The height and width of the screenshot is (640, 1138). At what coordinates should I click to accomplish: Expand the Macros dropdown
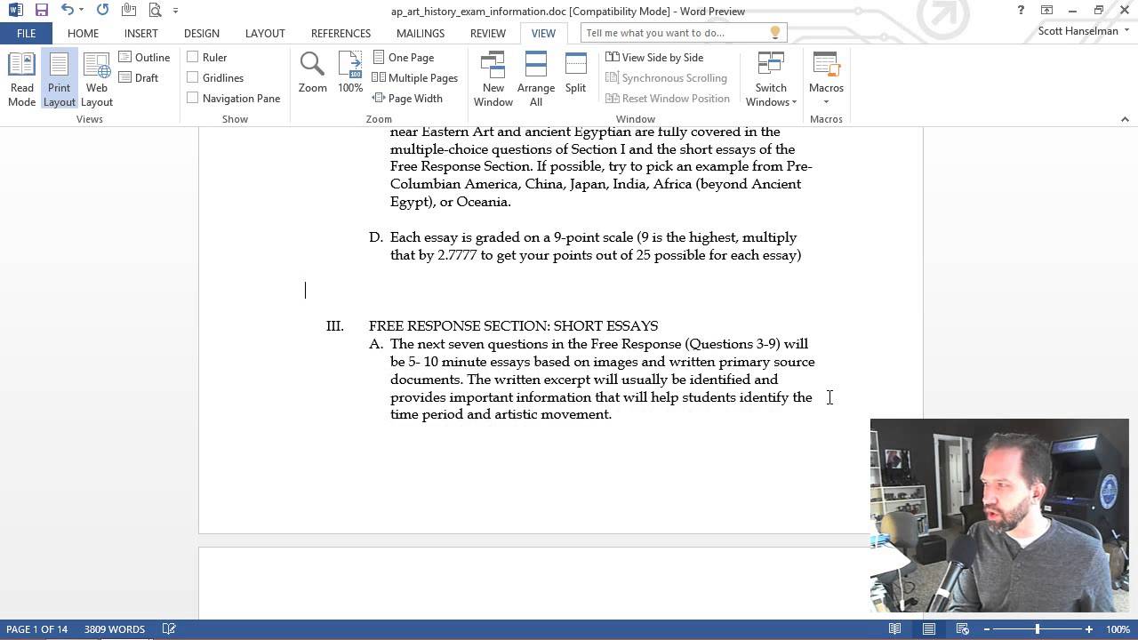click(826, 101)
